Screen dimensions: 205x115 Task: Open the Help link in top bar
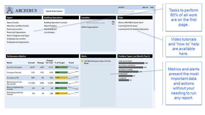[152, 7]
